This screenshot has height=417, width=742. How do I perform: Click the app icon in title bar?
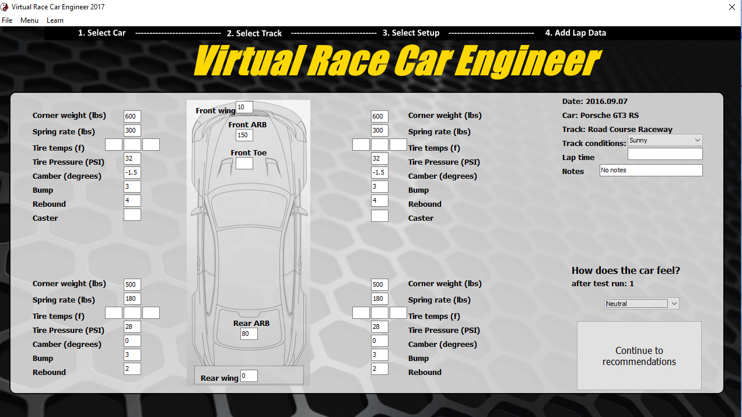[5, 7]
